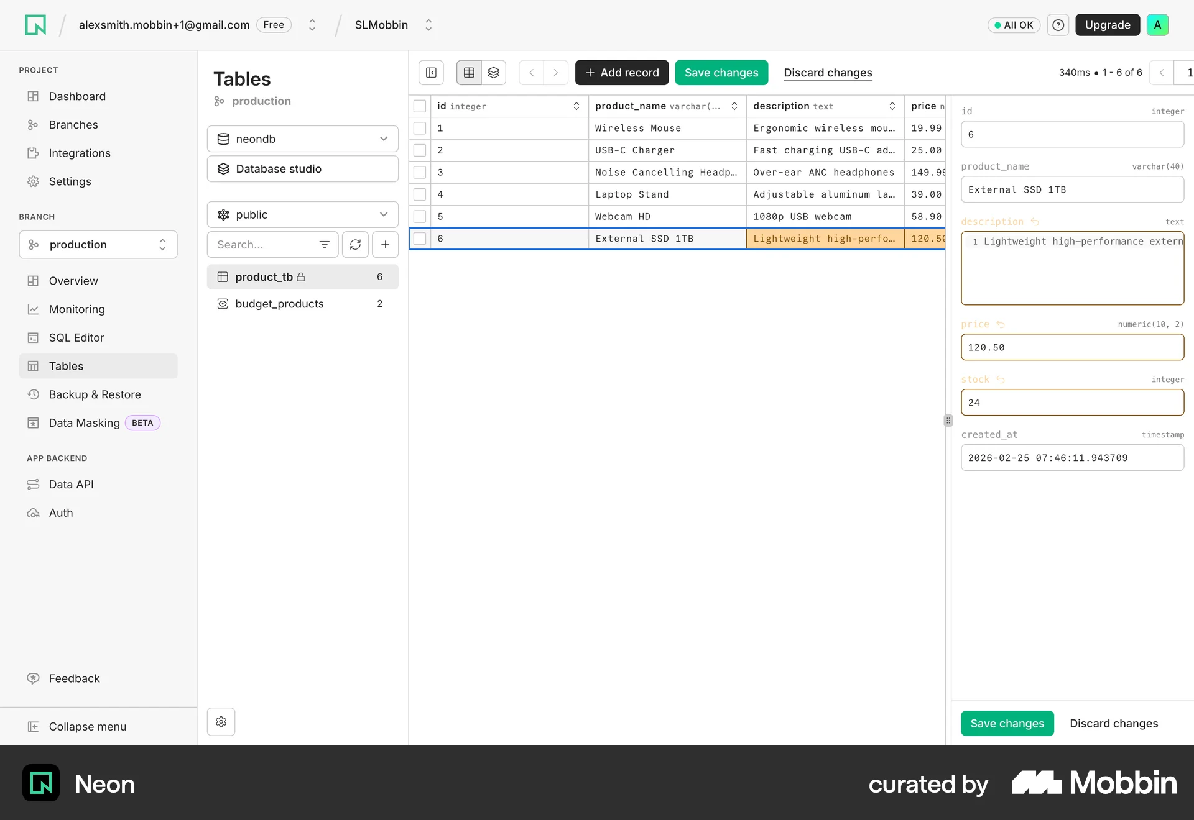Select the budget_products view
The width and height of the screenshot is (1194, 820).
303,304
